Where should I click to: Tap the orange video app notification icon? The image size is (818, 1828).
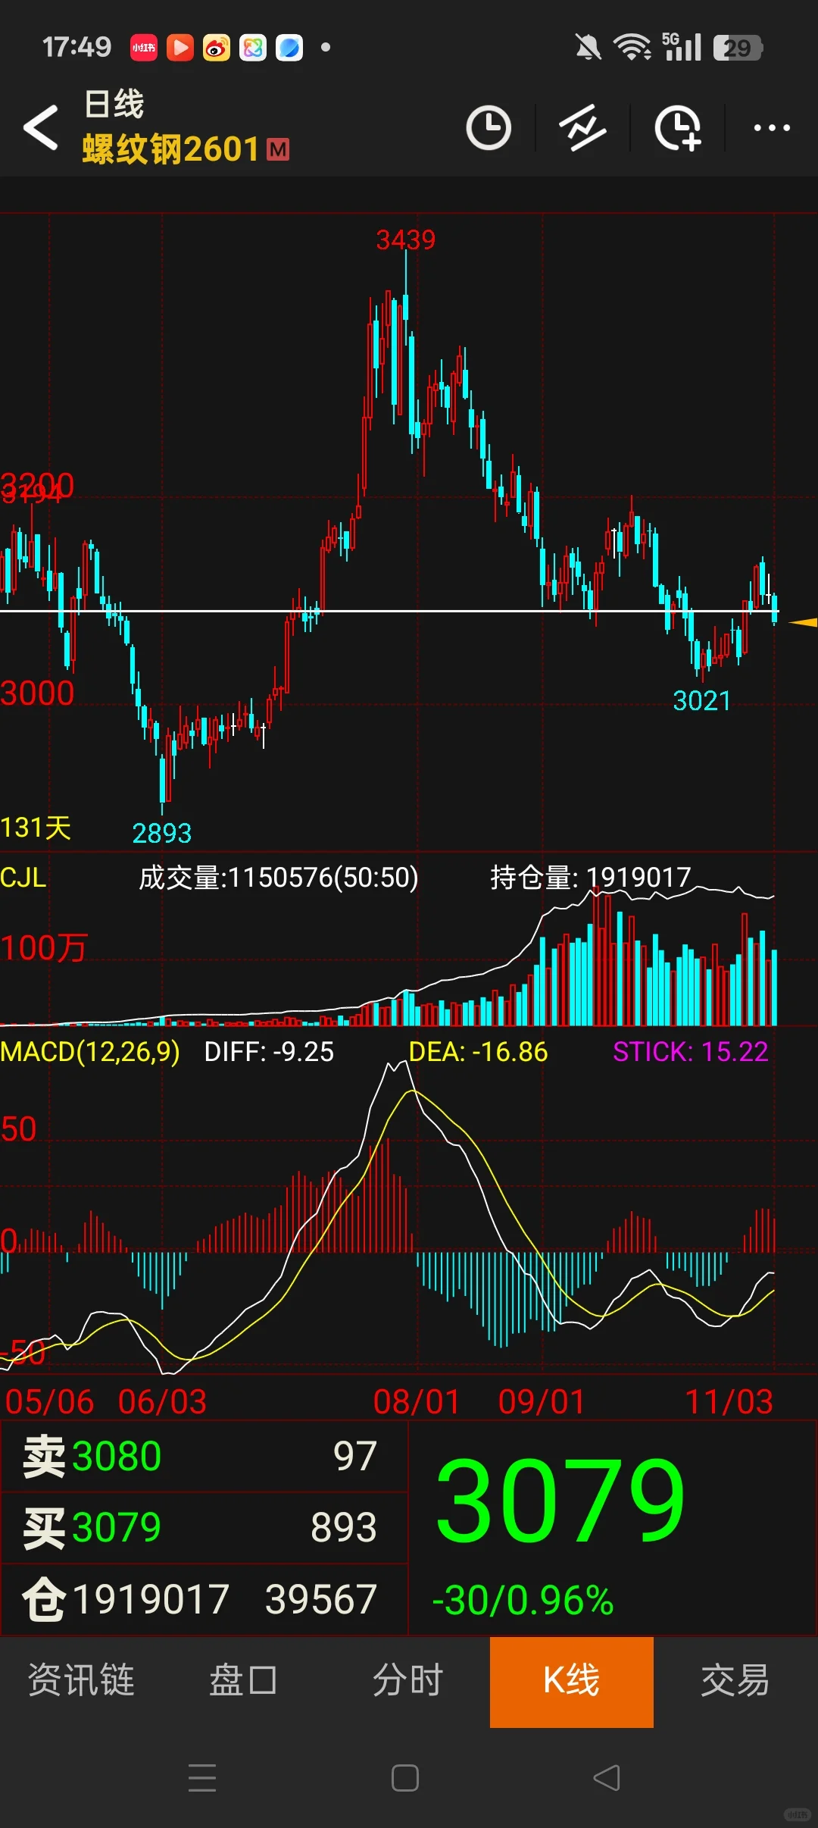tap(180, 48)
